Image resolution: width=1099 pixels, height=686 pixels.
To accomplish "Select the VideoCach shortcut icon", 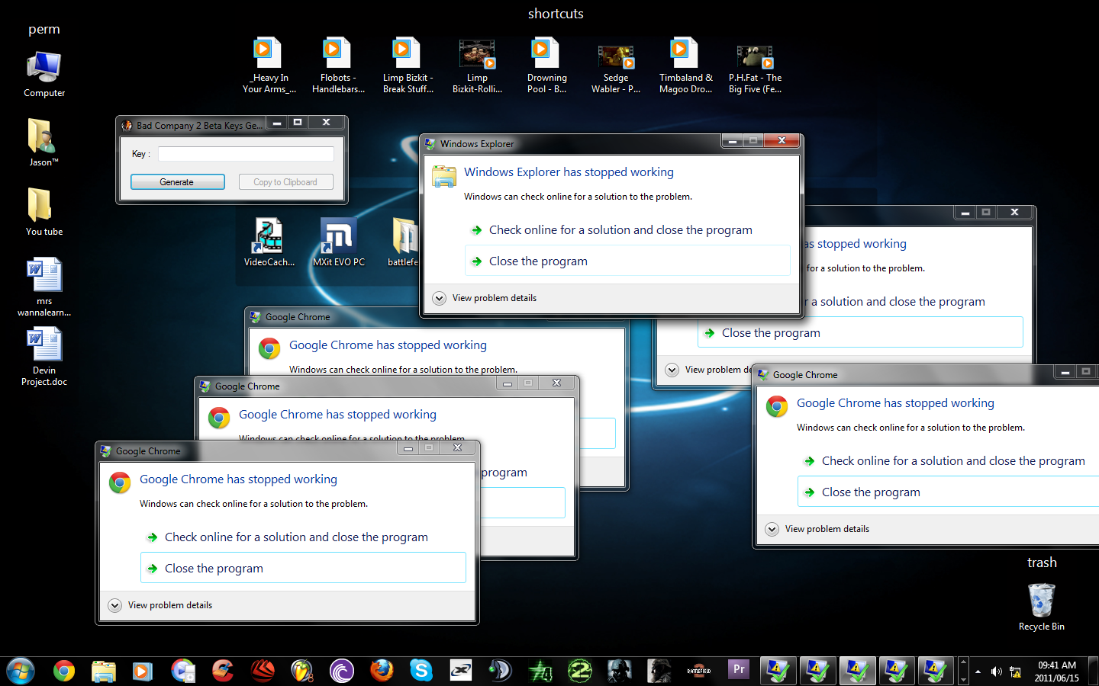I will (269, 242).
